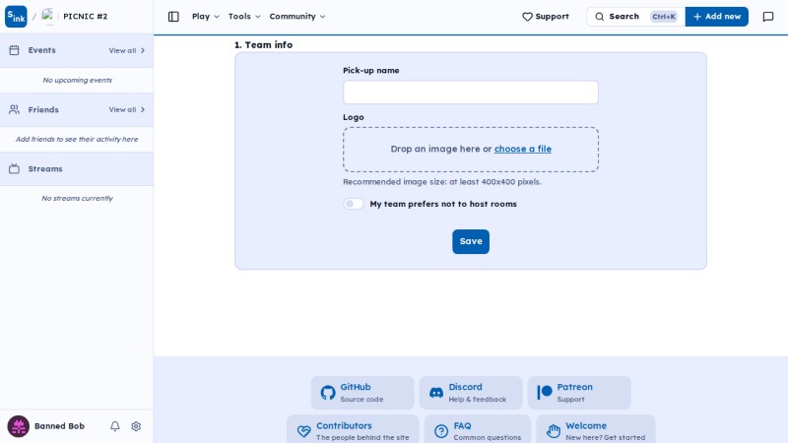Click the GitHub octocat icon
Screen dimensions: 788x443
(328, 393)
